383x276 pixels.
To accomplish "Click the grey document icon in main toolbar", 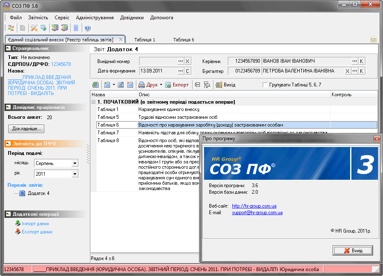I will (23, 28).
